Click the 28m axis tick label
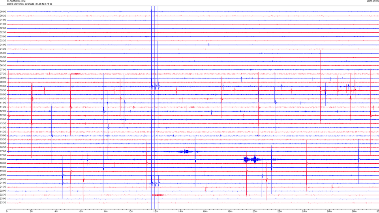This screenshot has width=379, height=213. tap(354, 211)
